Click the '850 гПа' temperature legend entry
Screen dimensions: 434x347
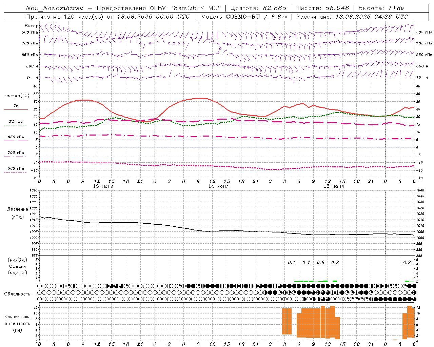pos(16,137)
